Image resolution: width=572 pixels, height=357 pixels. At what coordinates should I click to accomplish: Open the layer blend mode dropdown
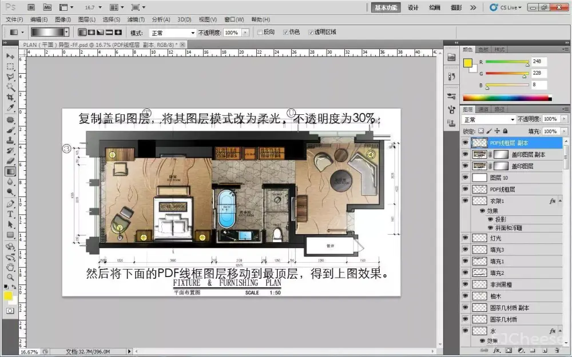coord(488,119)
